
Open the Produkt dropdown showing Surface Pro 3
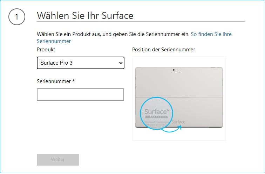80,63
